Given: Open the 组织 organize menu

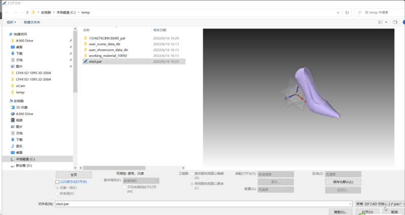Looking at the screenshot, I should click(x=11, y=22).
